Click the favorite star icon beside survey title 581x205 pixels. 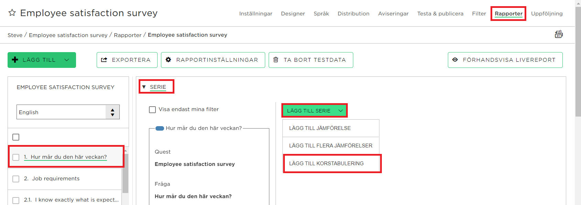pos(12,13)
